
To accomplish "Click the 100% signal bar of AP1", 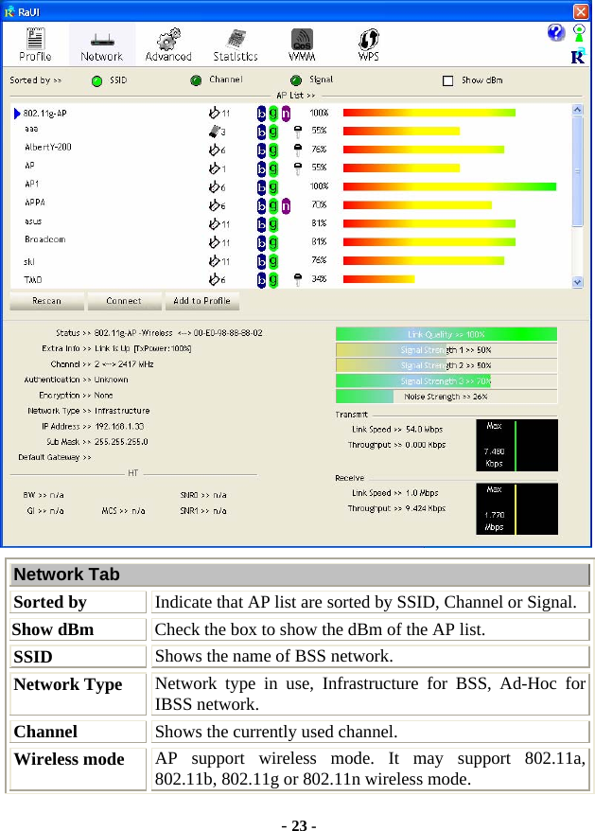I will tap(450, 186).
